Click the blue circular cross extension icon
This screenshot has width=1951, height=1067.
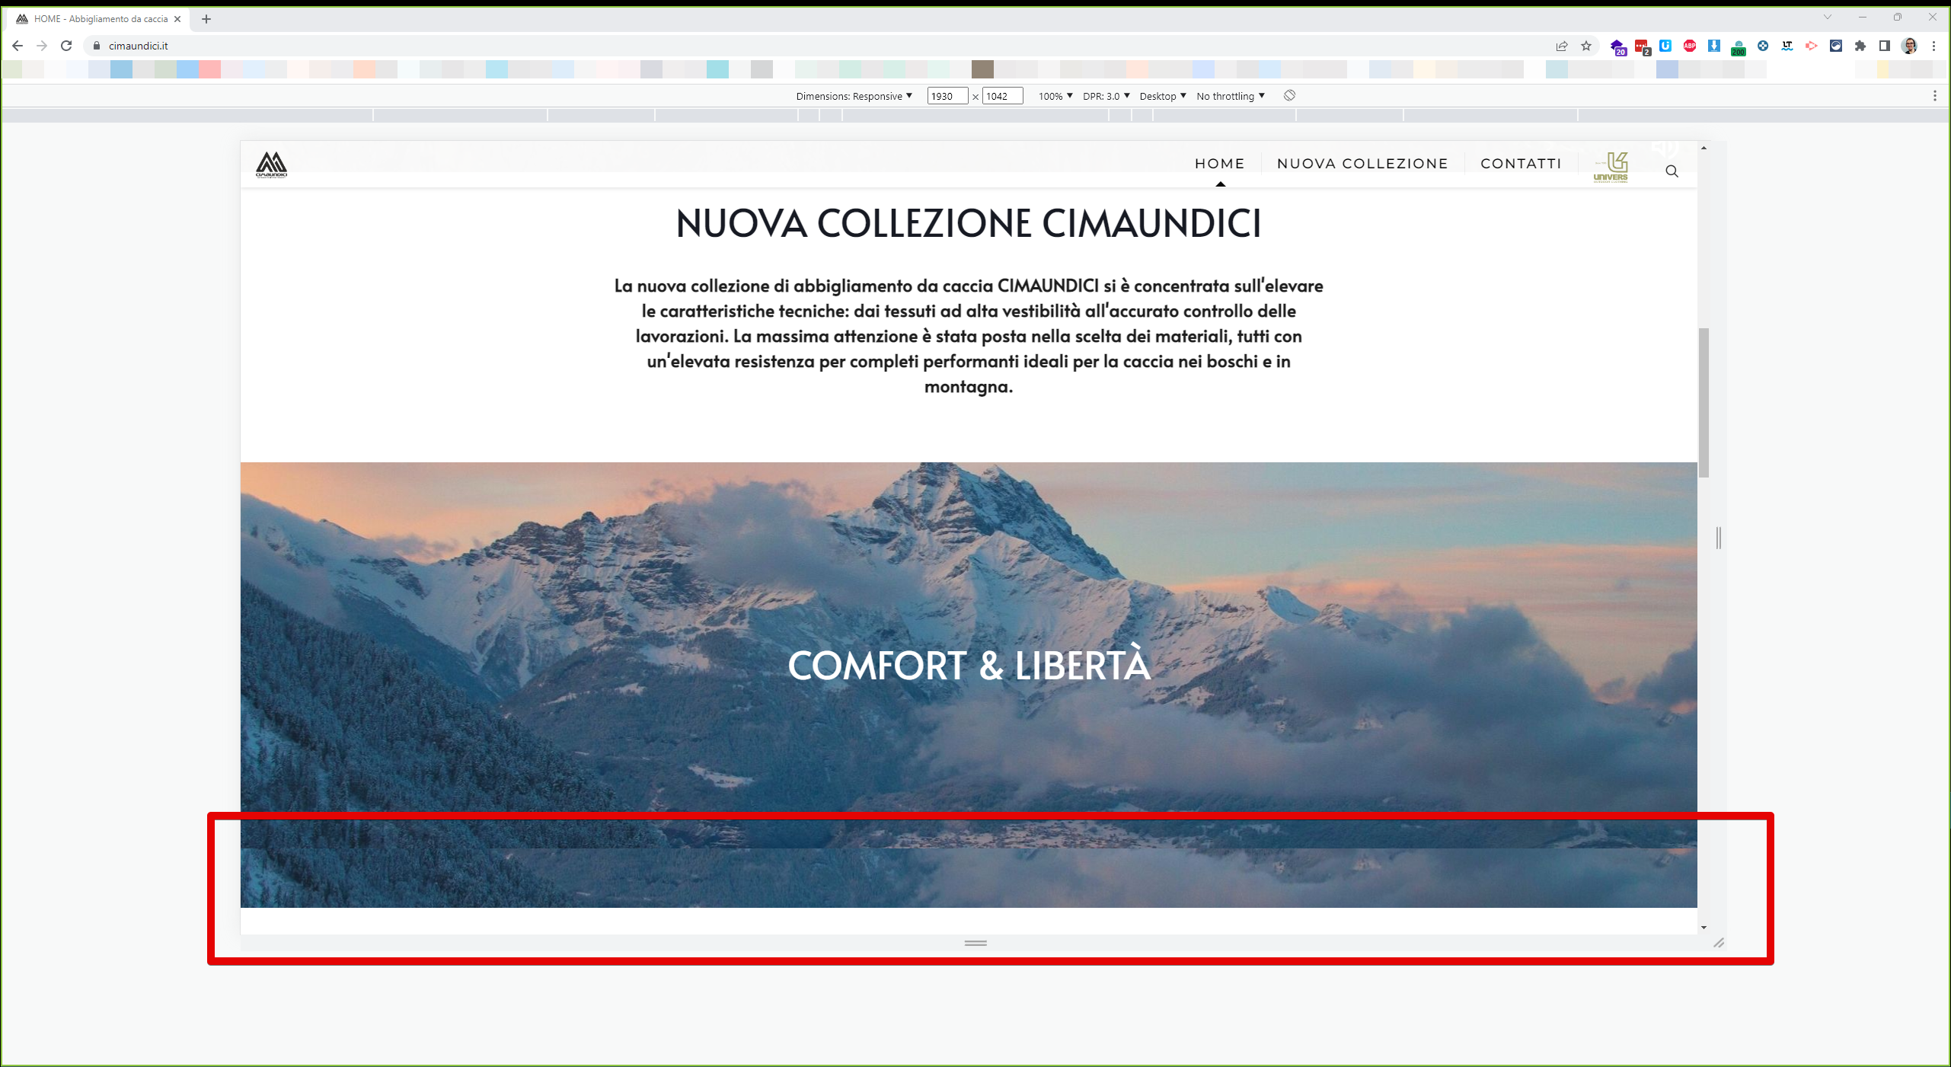point(1763,46)
